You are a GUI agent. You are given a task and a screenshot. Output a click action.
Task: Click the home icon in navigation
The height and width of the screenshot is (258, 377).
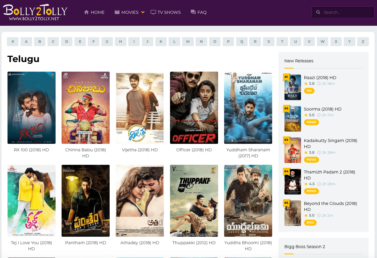pos(87,12)
